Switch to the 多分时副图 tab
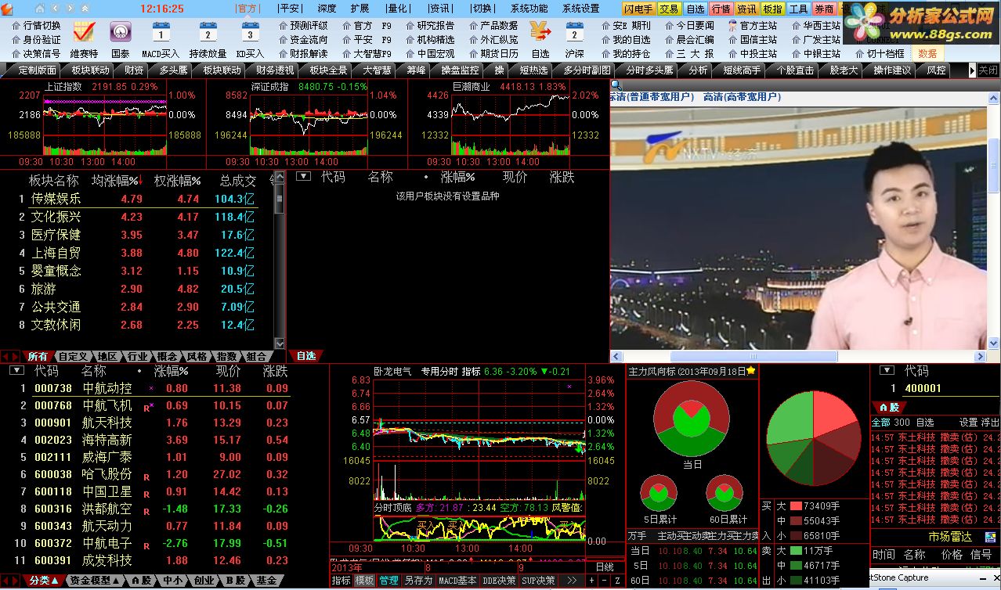1001x590 pixels. (587, 70)
